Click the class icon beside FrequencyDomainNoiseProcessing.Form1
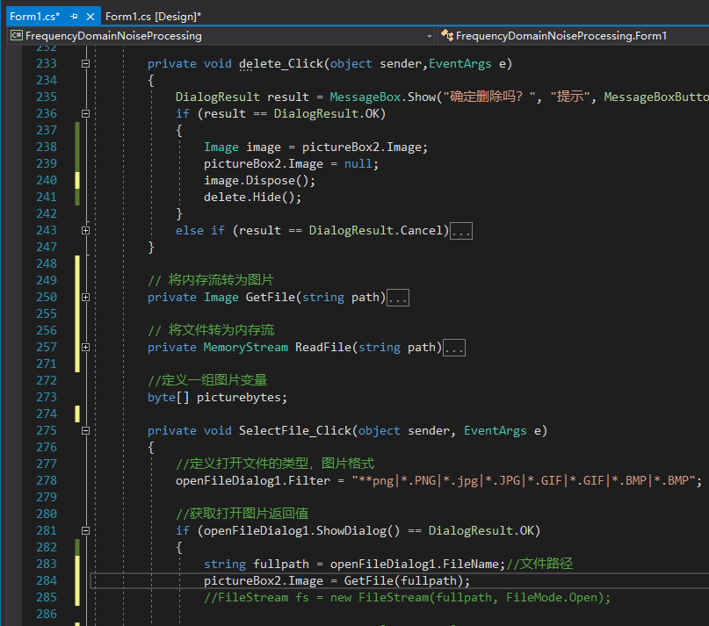This screenshot has width=709, height=626. click(447, 36)
